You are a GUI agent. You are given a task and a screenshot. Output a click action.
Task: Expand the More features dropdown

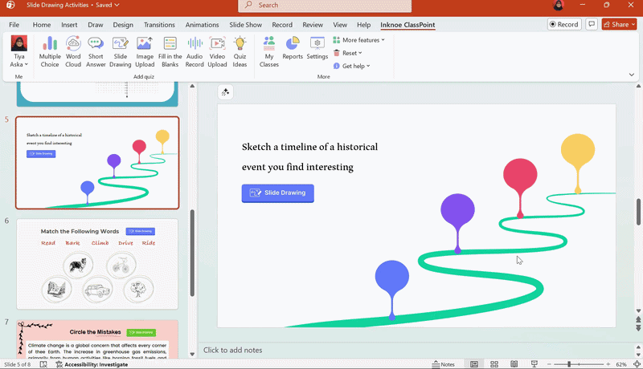pyautogui.click(x=358, y=40)
